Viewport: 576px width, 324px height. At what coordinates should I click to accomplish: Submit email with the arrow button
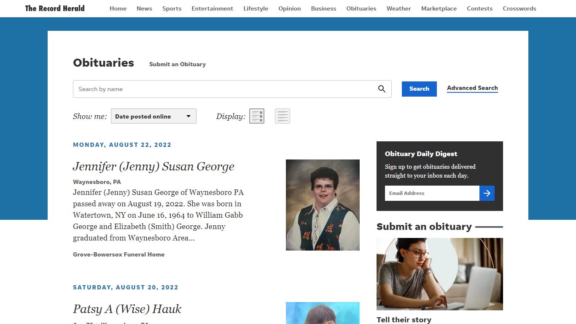coord(487,193)
